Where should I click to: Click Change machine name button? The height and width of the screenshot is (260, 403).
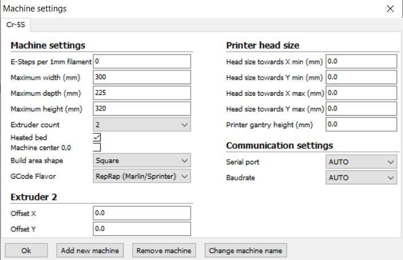[246, 250]
